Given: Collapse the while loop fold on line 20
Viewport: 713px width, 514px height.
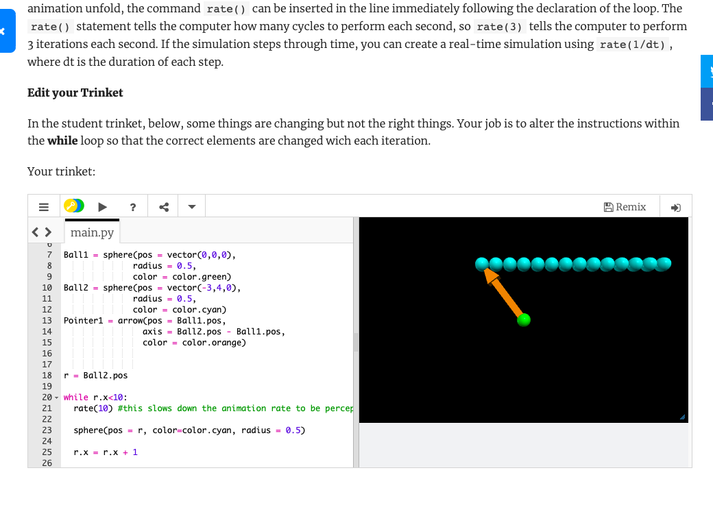Looking at the screenshot, I should point(58,397).
